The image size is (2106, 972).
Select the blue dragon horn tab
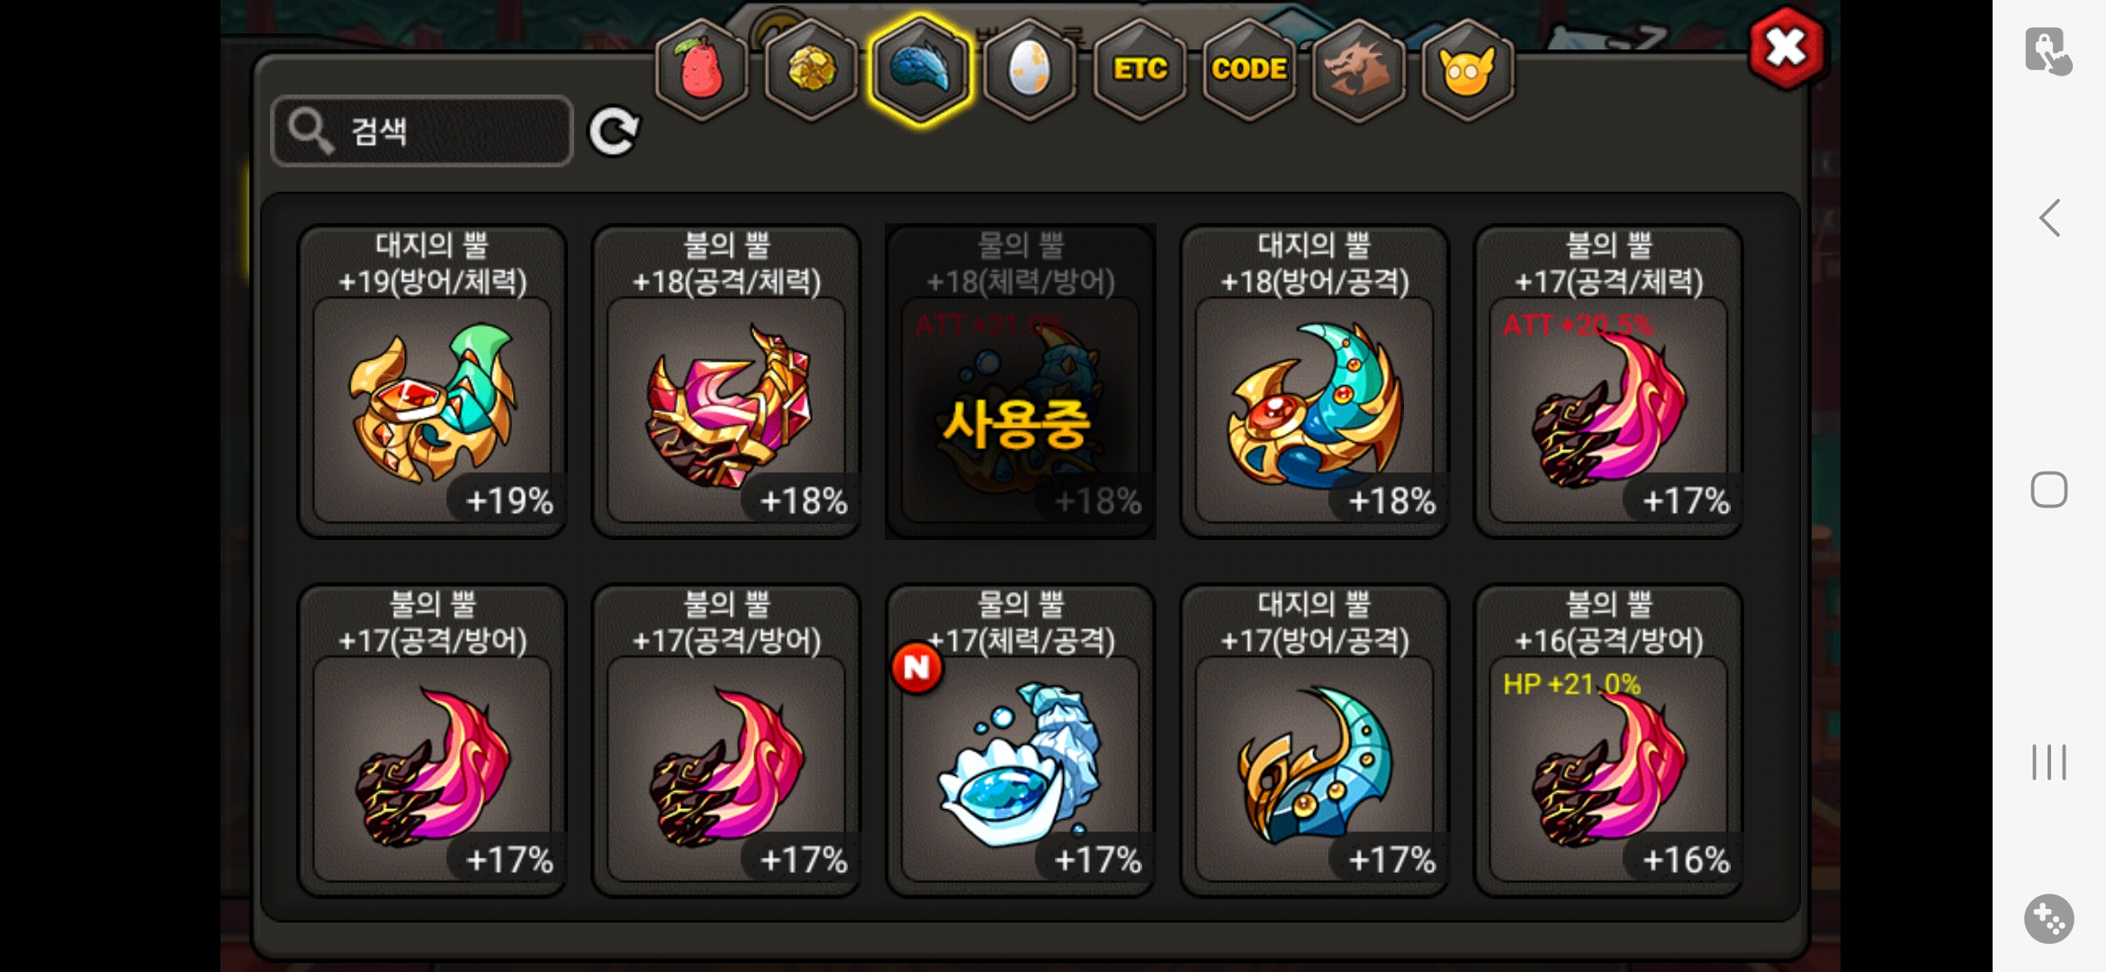(x=920, y=68)
